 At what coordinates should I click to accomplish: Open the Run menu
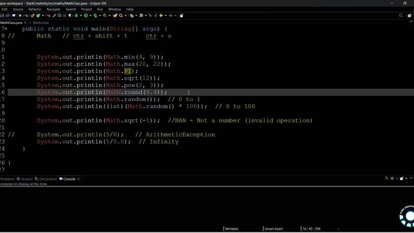[x=100, y=9]
